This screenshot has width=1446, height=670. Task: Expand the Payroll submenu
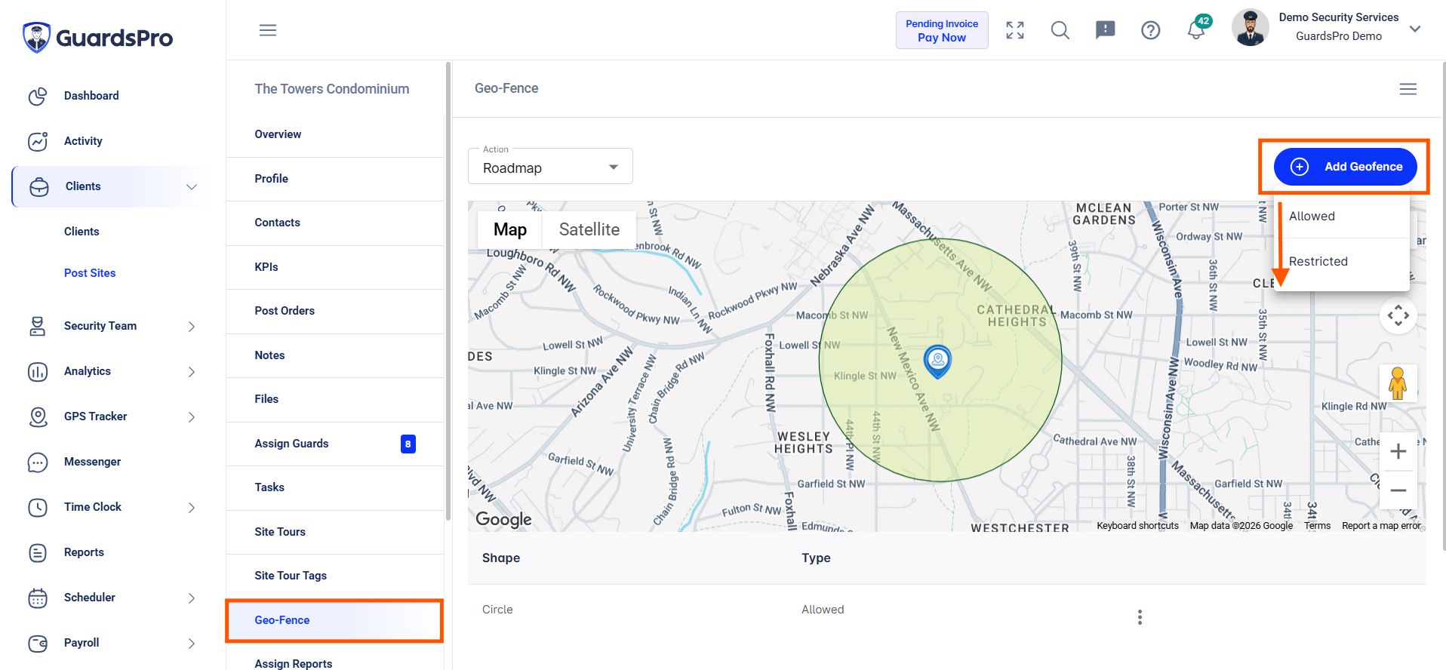(x=192, y=644)
